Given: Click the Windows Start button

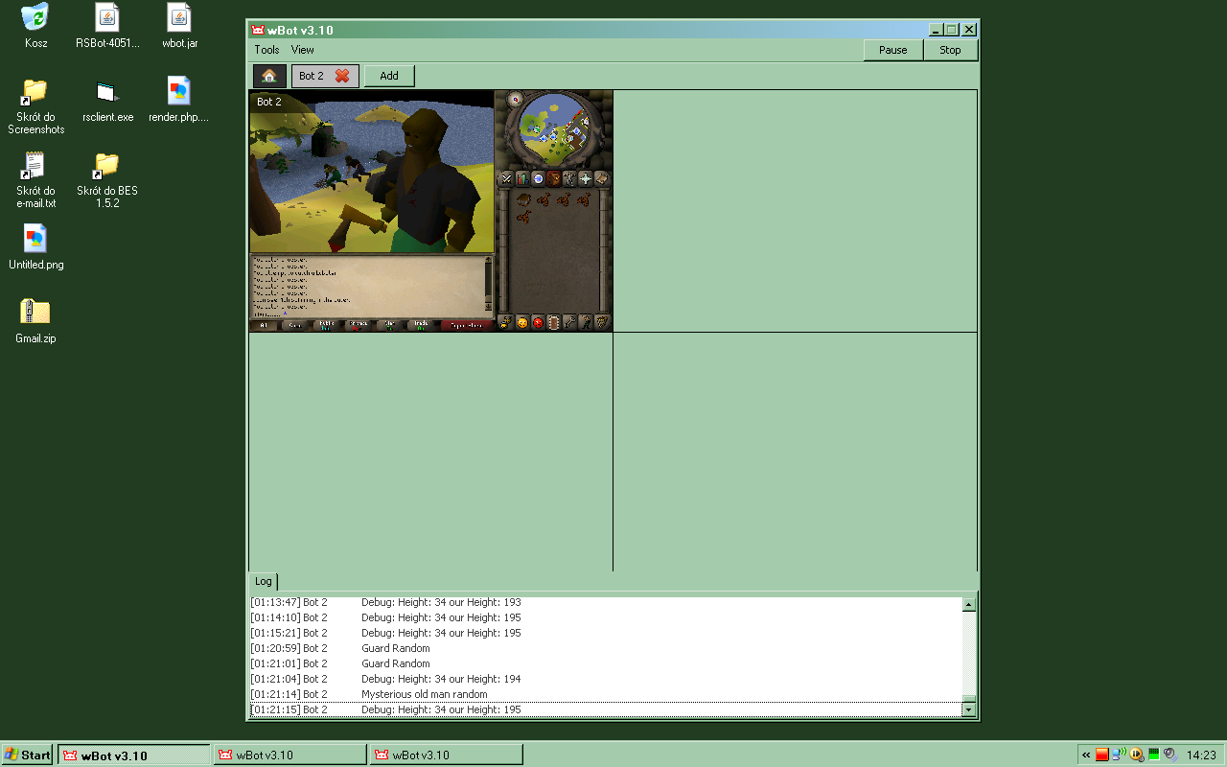Looking at the screenshot, I should tap(28, 755).
